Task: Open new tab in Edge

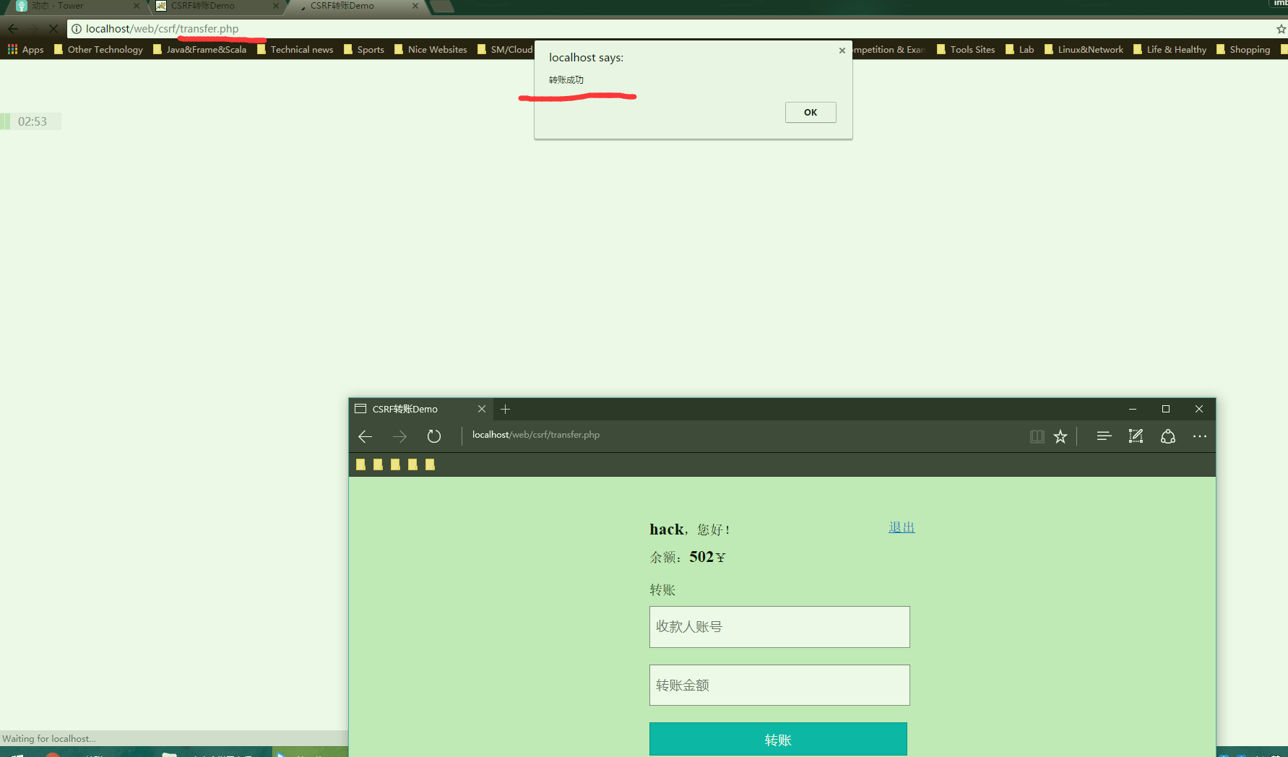Action: [x=505, y=409]
